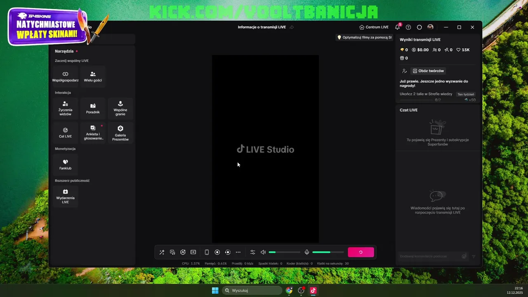Click the AI hexagon icon in toolbar
This screenshot has height=297, width=528.
[183, 252]
